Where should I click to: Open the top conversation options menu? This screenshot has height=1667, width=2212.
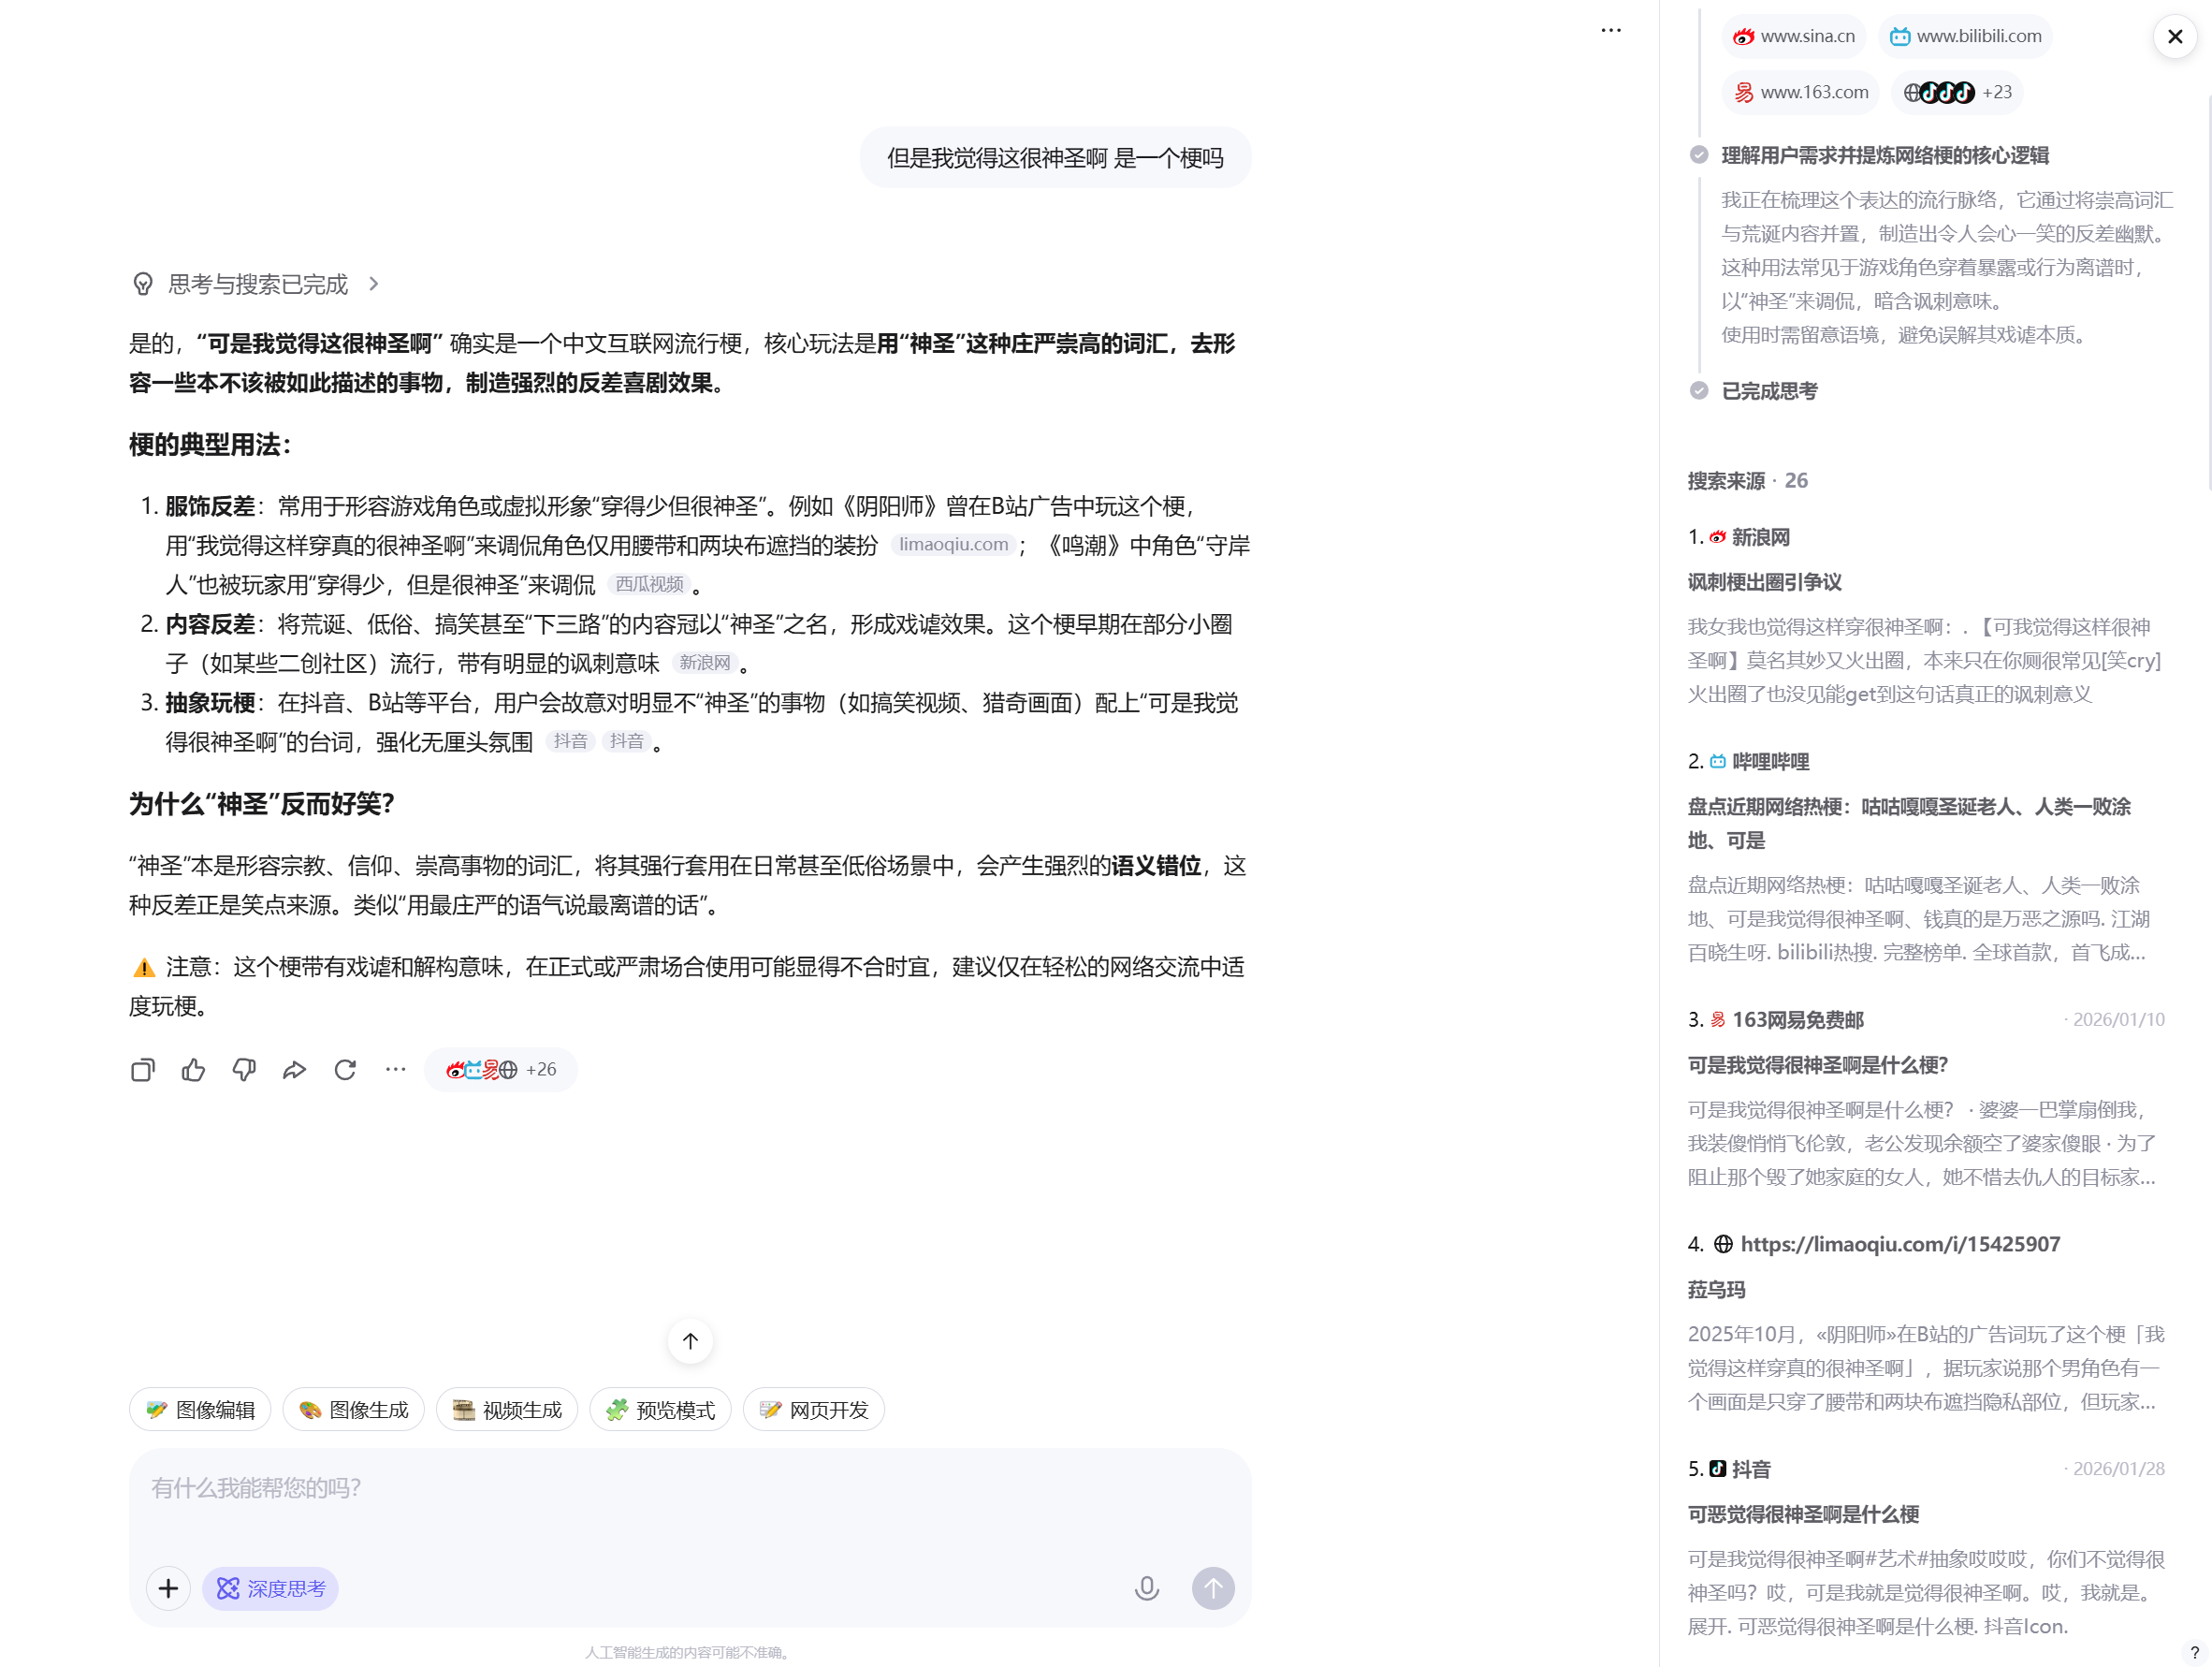[x=1610, y=30]
